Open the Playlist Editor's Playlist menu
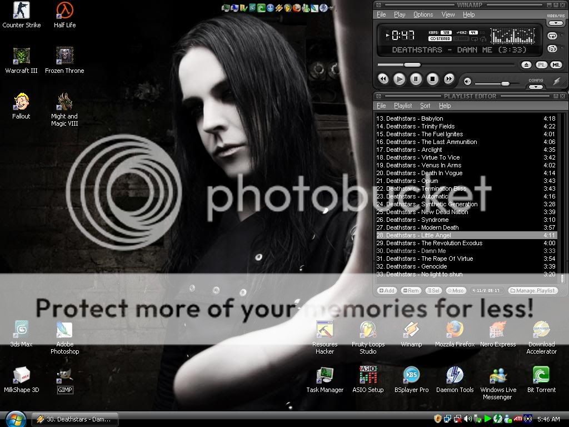Image resolution: width=569 pixels, height=427 pixels. click(403, 106)
